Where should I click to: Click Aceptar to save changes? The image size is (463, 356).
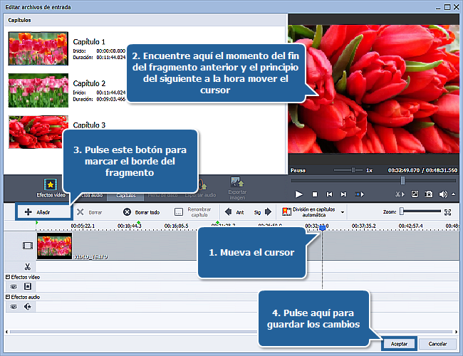(x=399, y=343)
